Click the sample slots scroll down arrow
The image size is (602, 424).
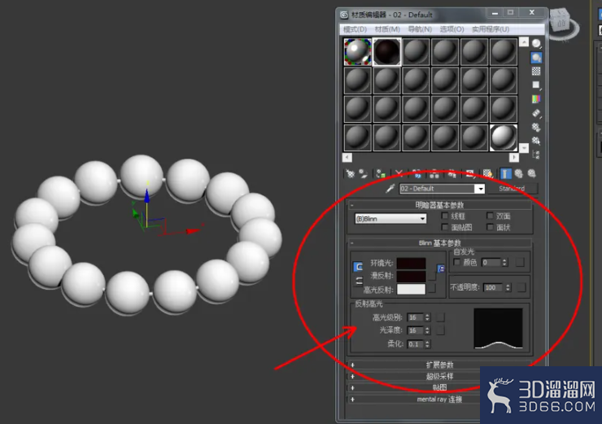coord(524,147)
